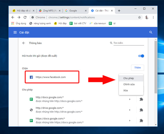Viewport: 164px width, 134px height.
Task: Open the bài viết CTV bookmark
Action: 78,24
